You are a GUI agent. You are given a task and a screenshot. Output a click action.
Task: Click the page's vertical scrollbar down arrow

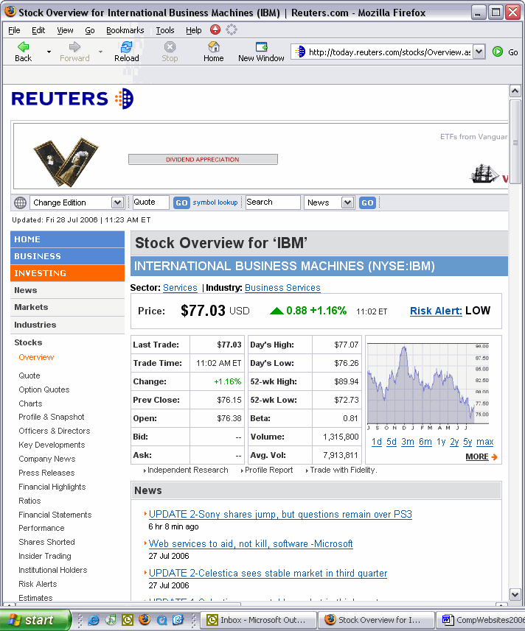pyautogui.click(x=515, y=594)
